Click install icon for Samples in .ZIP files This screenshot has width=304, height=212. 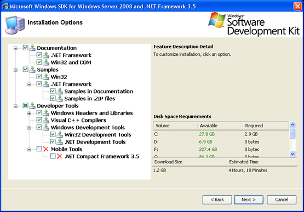(60, 98)
